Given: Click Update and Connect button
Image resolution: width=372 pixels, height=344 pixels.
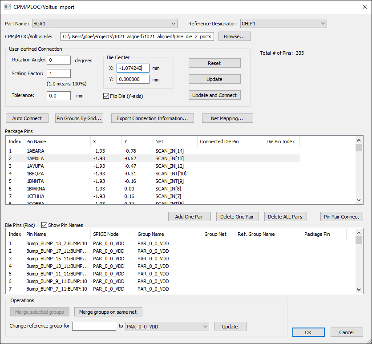Looking at the screenshot, I should [214, 95].
